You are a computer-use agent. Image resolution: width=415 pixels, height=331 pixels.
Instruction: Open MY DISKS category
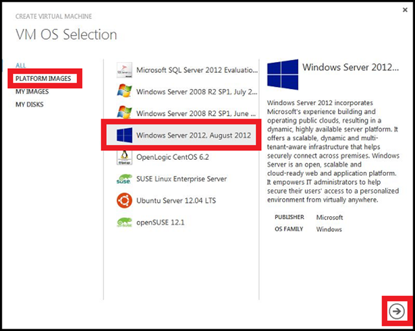[29, 105]
